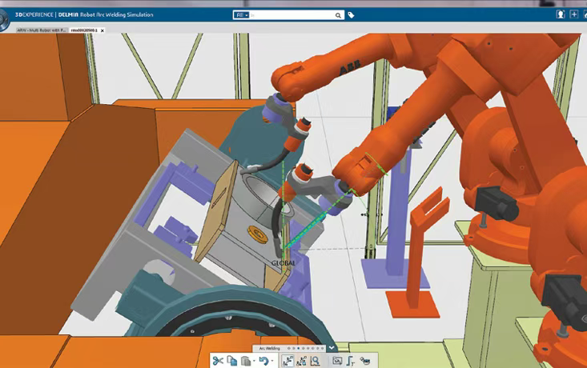Viewport: 587px width, 368px height.
Task: Click the 3DEXPERIENCE compass icon
Action: (4, 21)
